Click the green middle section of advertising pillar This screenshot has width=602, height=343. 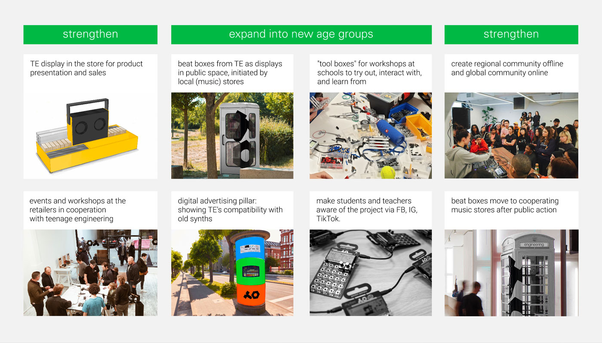click(250, 272)
